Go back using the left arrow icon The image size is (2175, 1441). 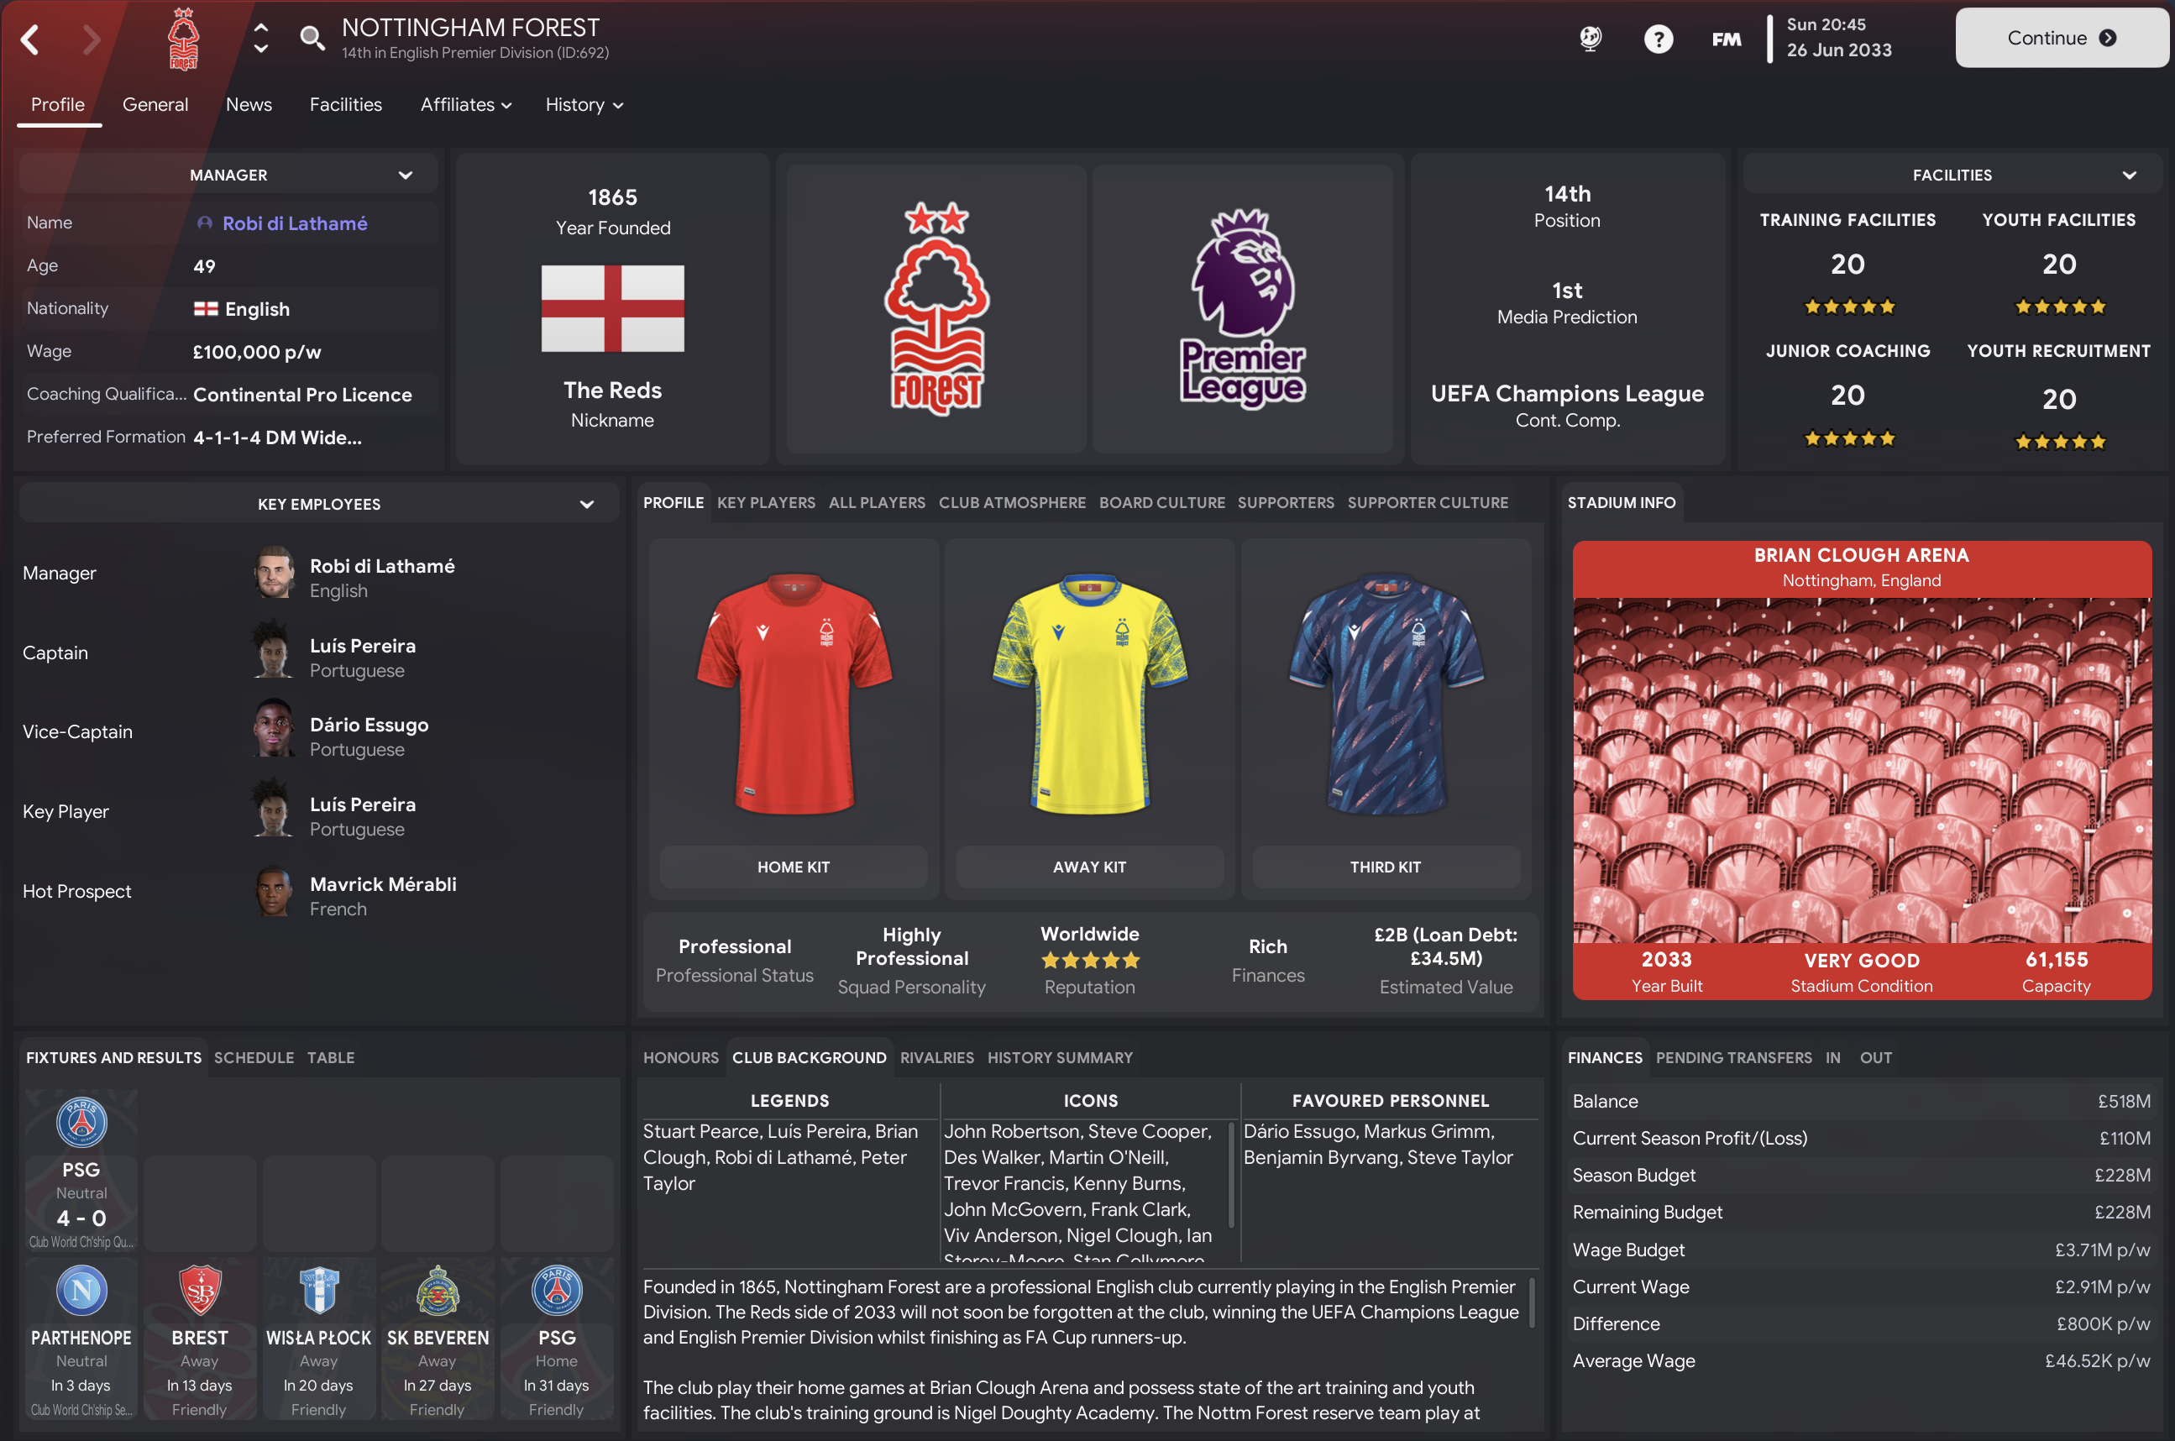point(30,39)
